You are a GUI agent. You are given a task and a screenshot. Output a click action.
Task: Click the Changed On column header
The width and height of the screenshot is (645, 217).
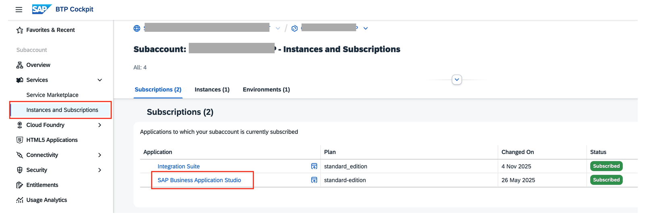pos(518,152)
